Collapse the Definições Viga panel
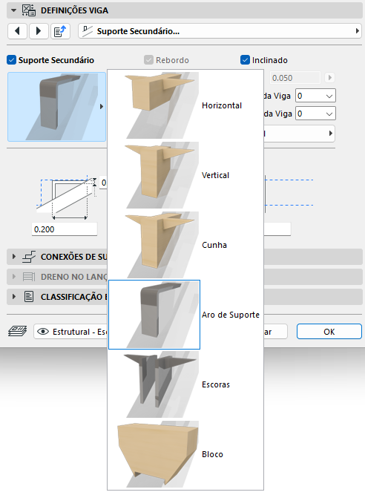 [x=13, y=10]
